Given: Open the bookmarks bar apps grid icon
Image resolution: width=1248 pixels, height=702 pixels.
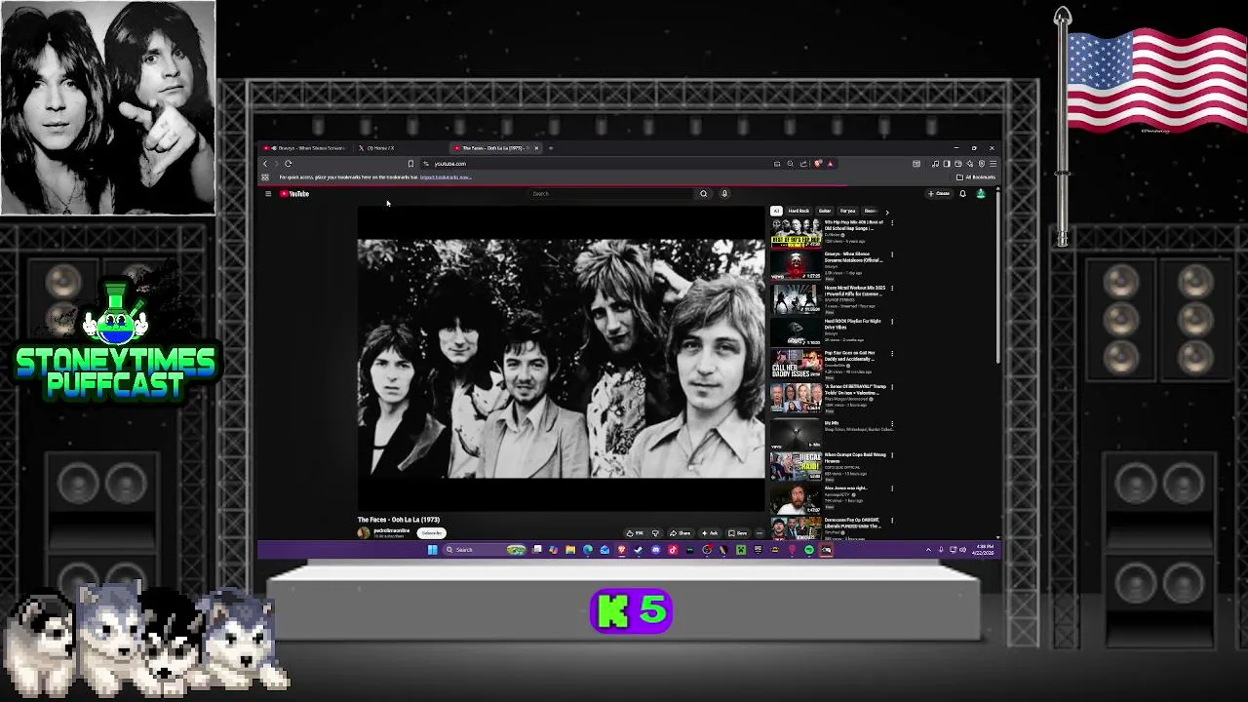Looking at the screenshot, I should coord(265,177).
